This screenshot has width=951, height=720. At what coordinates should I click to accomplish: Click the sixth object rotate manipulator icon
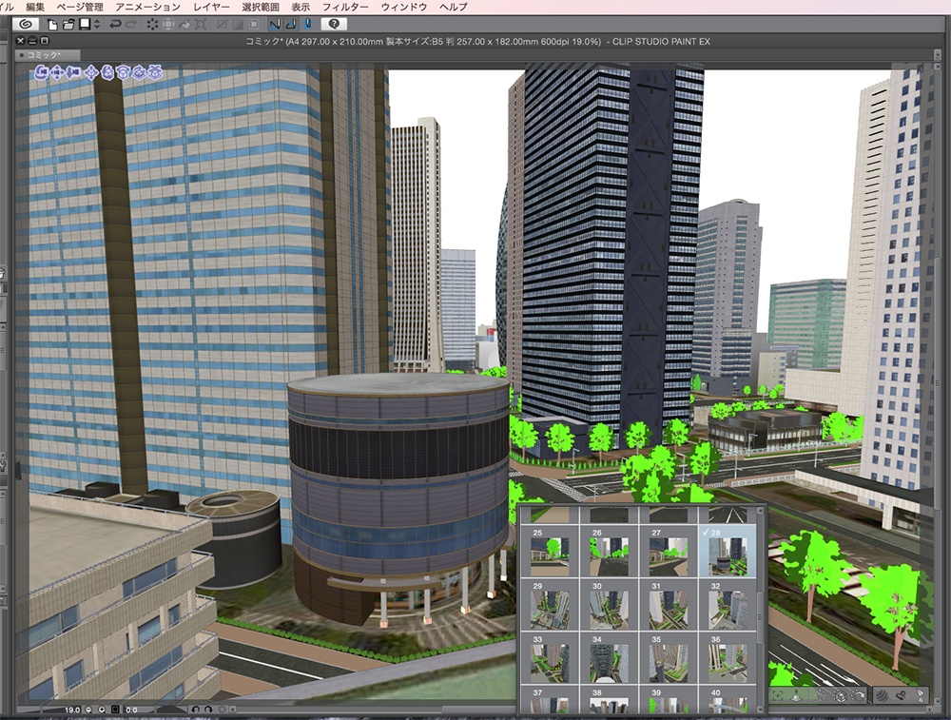pyautogui.click(x=123, y=73)
